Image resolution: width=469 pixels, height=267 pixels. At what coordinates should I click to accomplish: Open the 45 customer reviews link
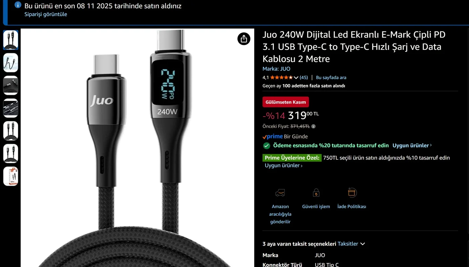click(x=304, y=78)
